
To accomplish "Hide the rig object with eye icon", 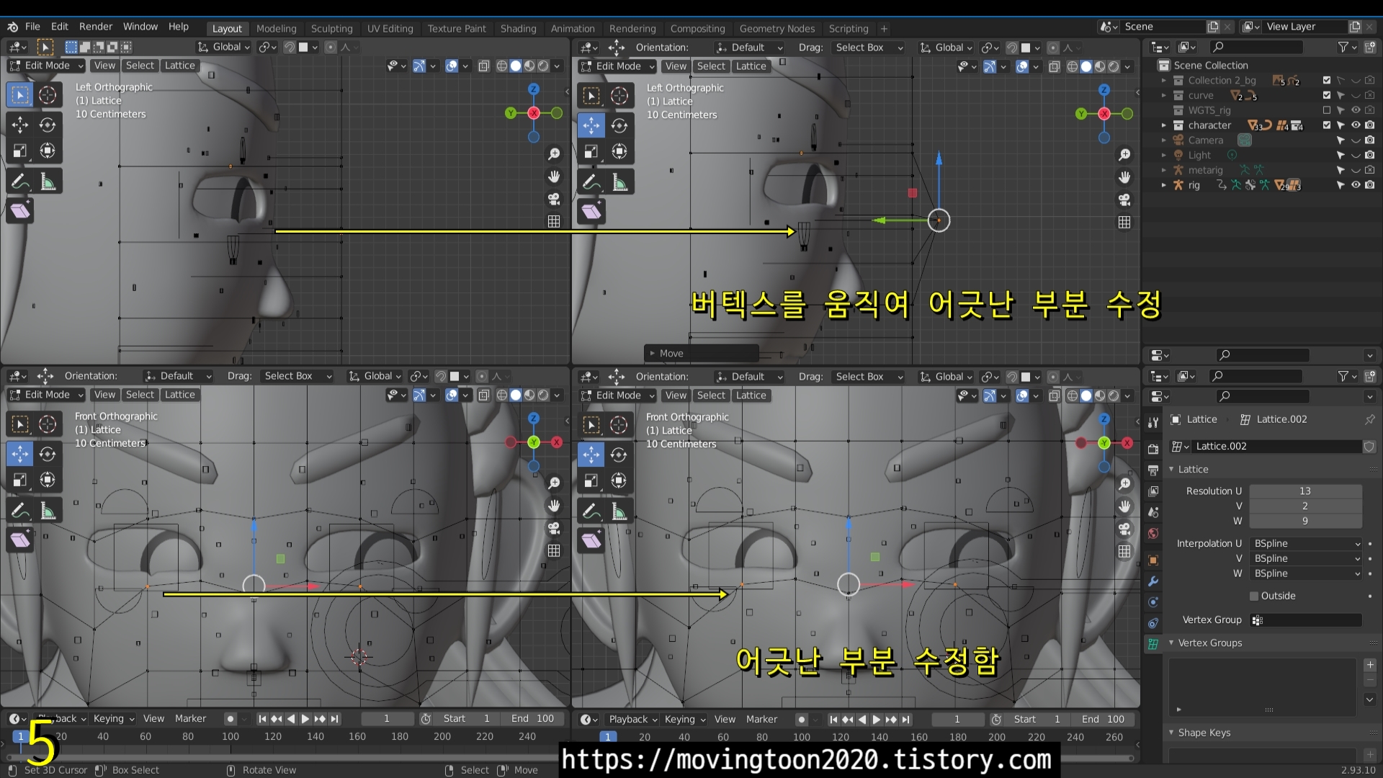I will (x=1356, y=185).
